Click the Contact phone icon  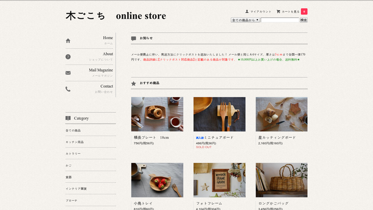coord(68,89)
